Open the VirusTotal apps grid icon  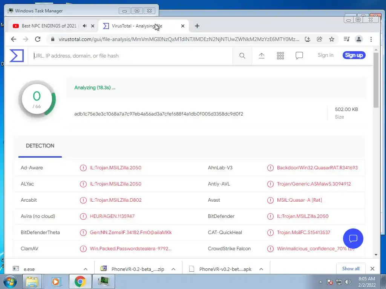[280, 56]
